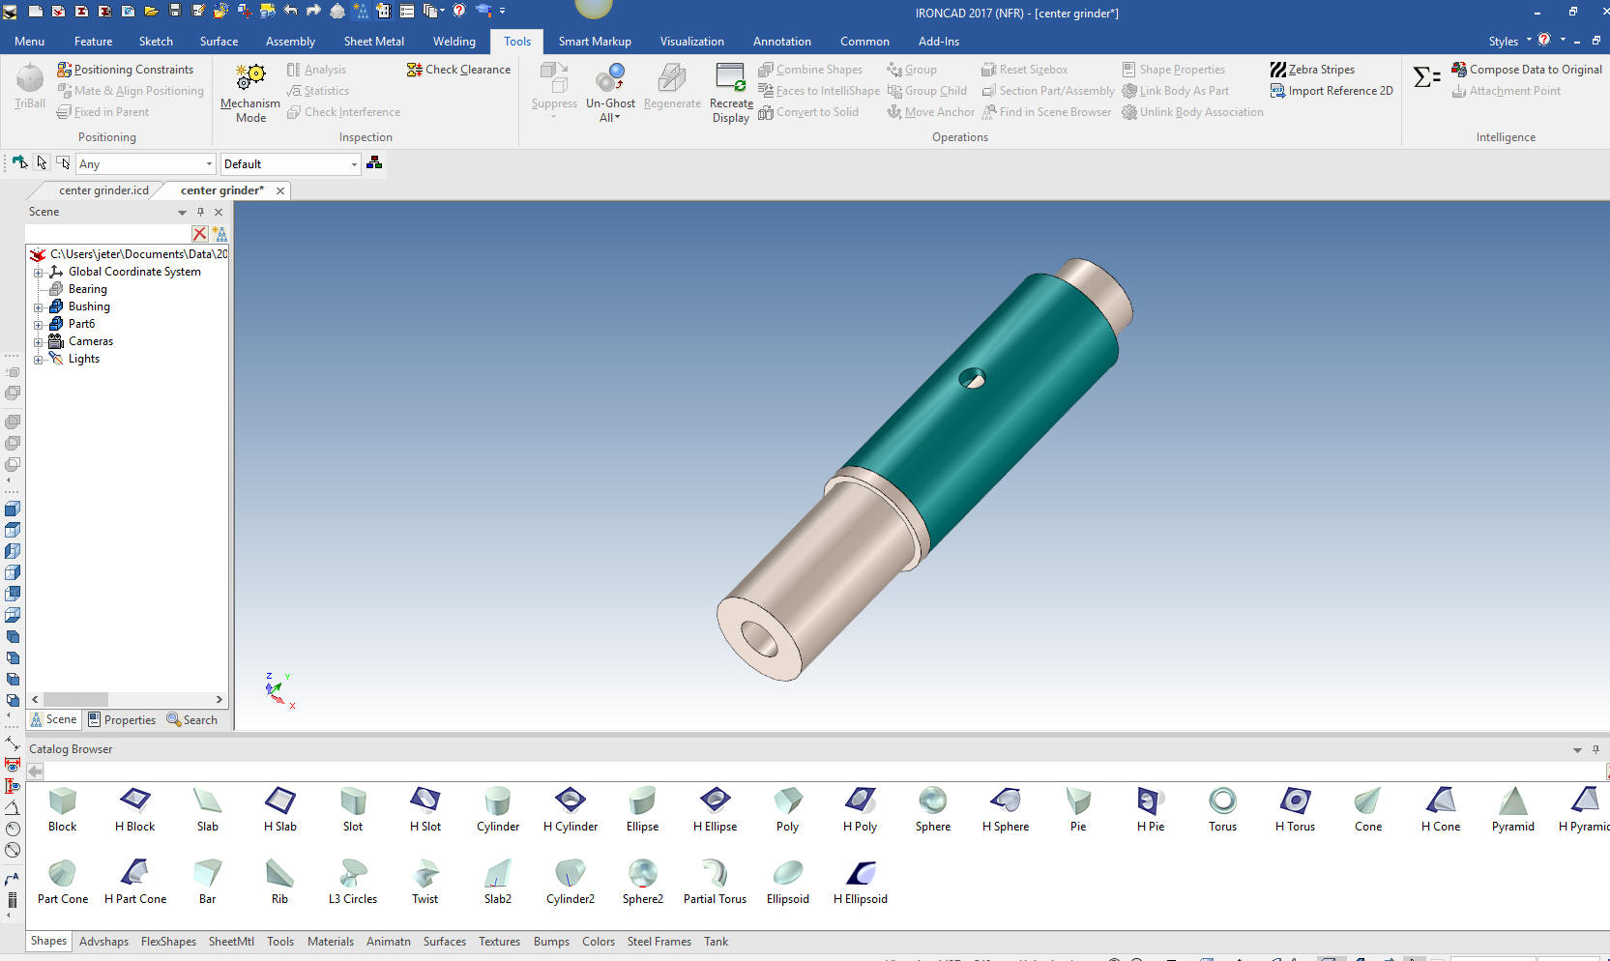Clear the scene search filter X

(199, 234)
